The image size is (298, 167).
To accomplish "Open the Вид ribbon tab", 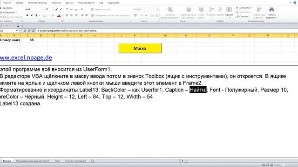I will (101, 3).
